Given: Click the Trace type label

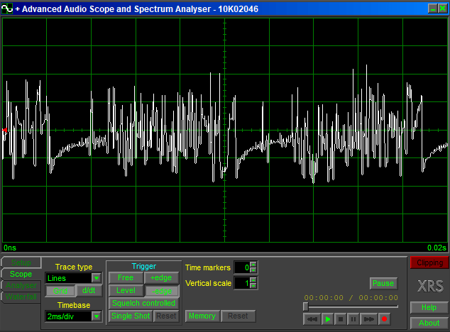Looking at the screenshot, I should pos(74,267).
